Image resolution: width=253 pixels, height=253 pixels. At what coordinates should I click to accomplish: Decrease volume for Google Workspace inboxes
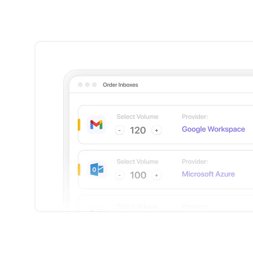[x=119, y=130]
